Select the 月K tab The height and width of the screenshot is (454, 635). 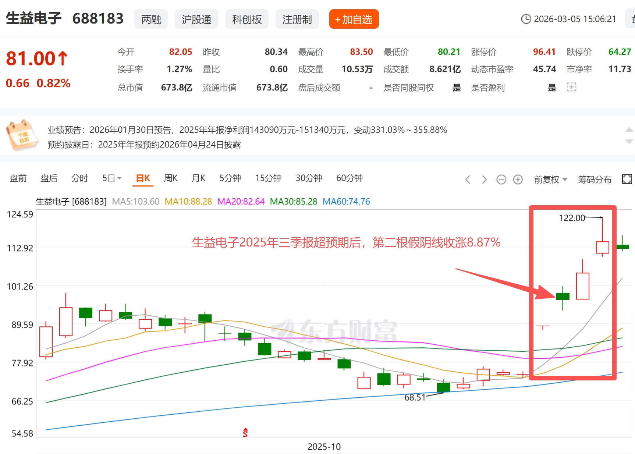coord(199,178)
